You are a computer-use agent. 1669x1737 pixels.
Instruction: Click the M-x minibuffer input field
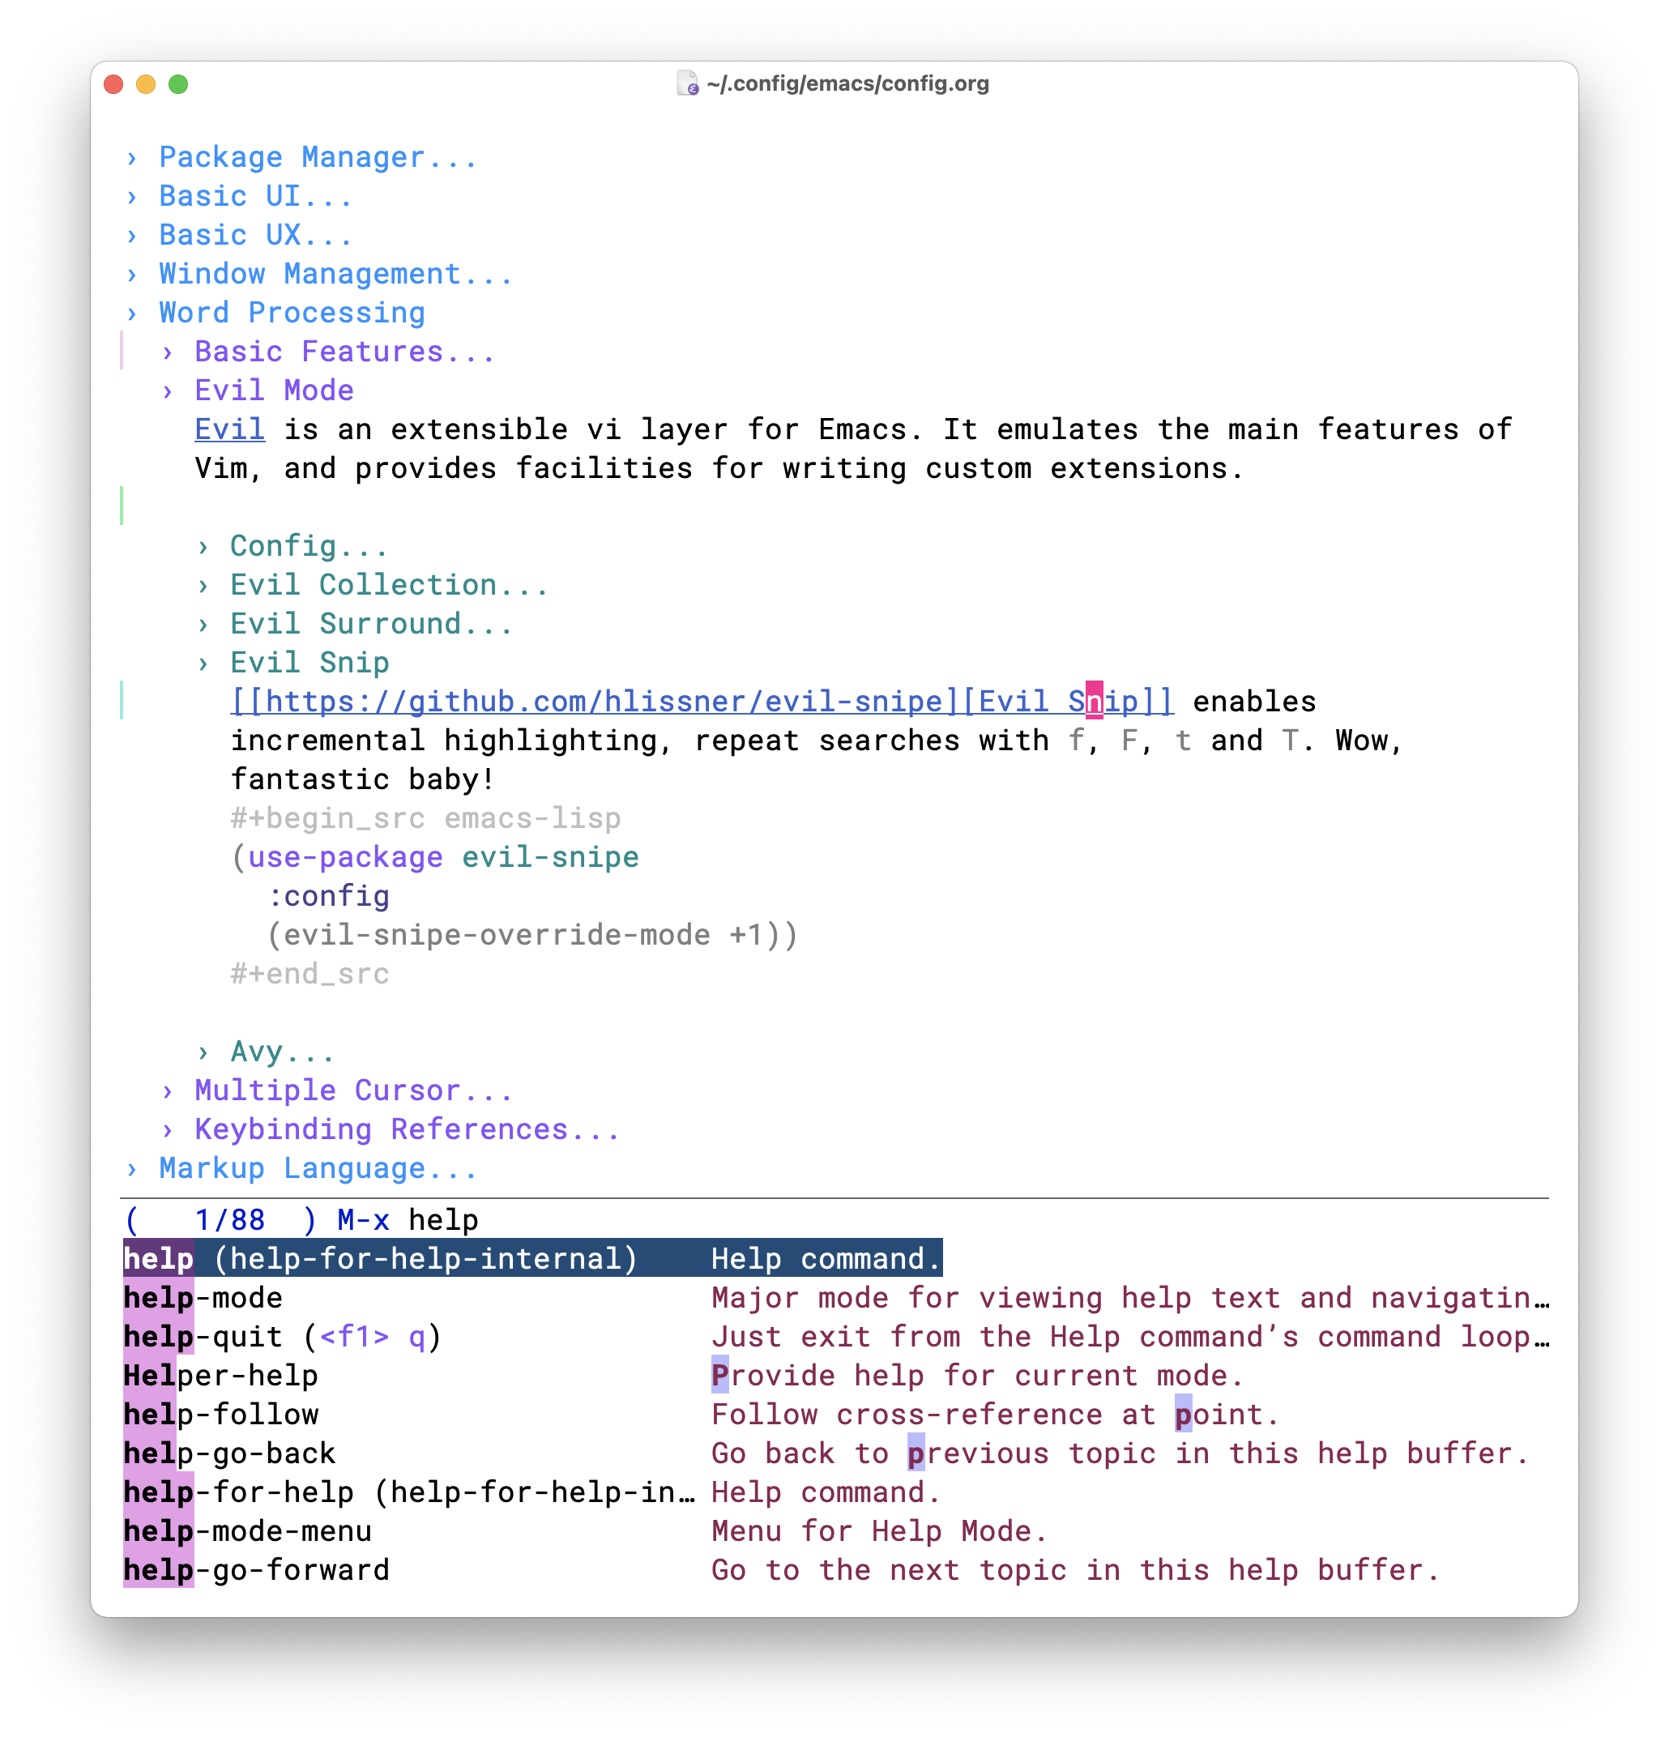click(443, 1221)
